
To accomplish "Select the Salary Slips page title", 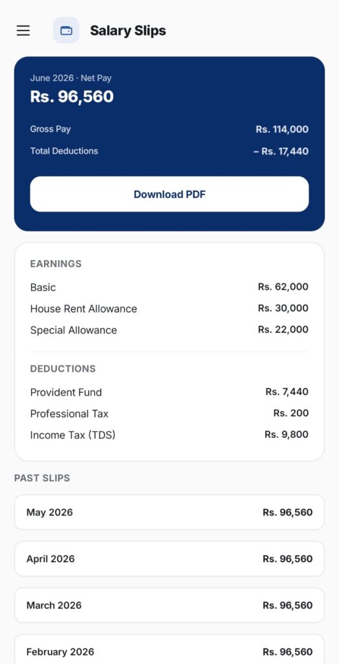I will tap(128, 30).
